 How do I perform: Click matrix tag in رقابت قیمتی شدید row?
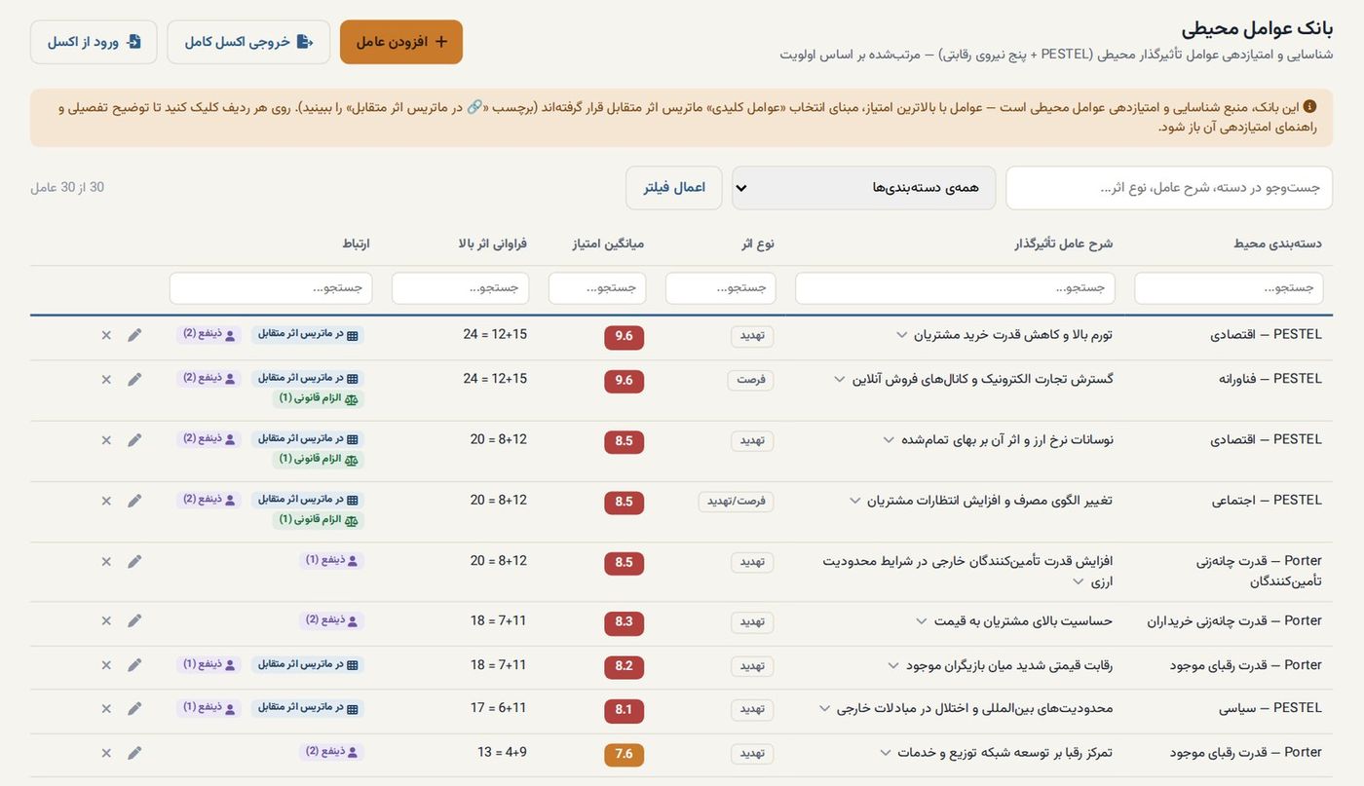(x=308, y=664)
